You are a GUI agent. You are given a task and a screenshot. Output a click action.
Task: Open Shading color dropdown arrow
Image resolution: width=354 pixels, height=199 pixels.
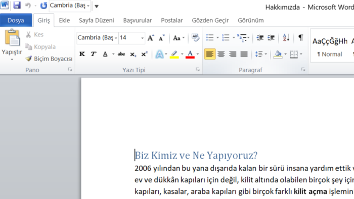point(285,54)
